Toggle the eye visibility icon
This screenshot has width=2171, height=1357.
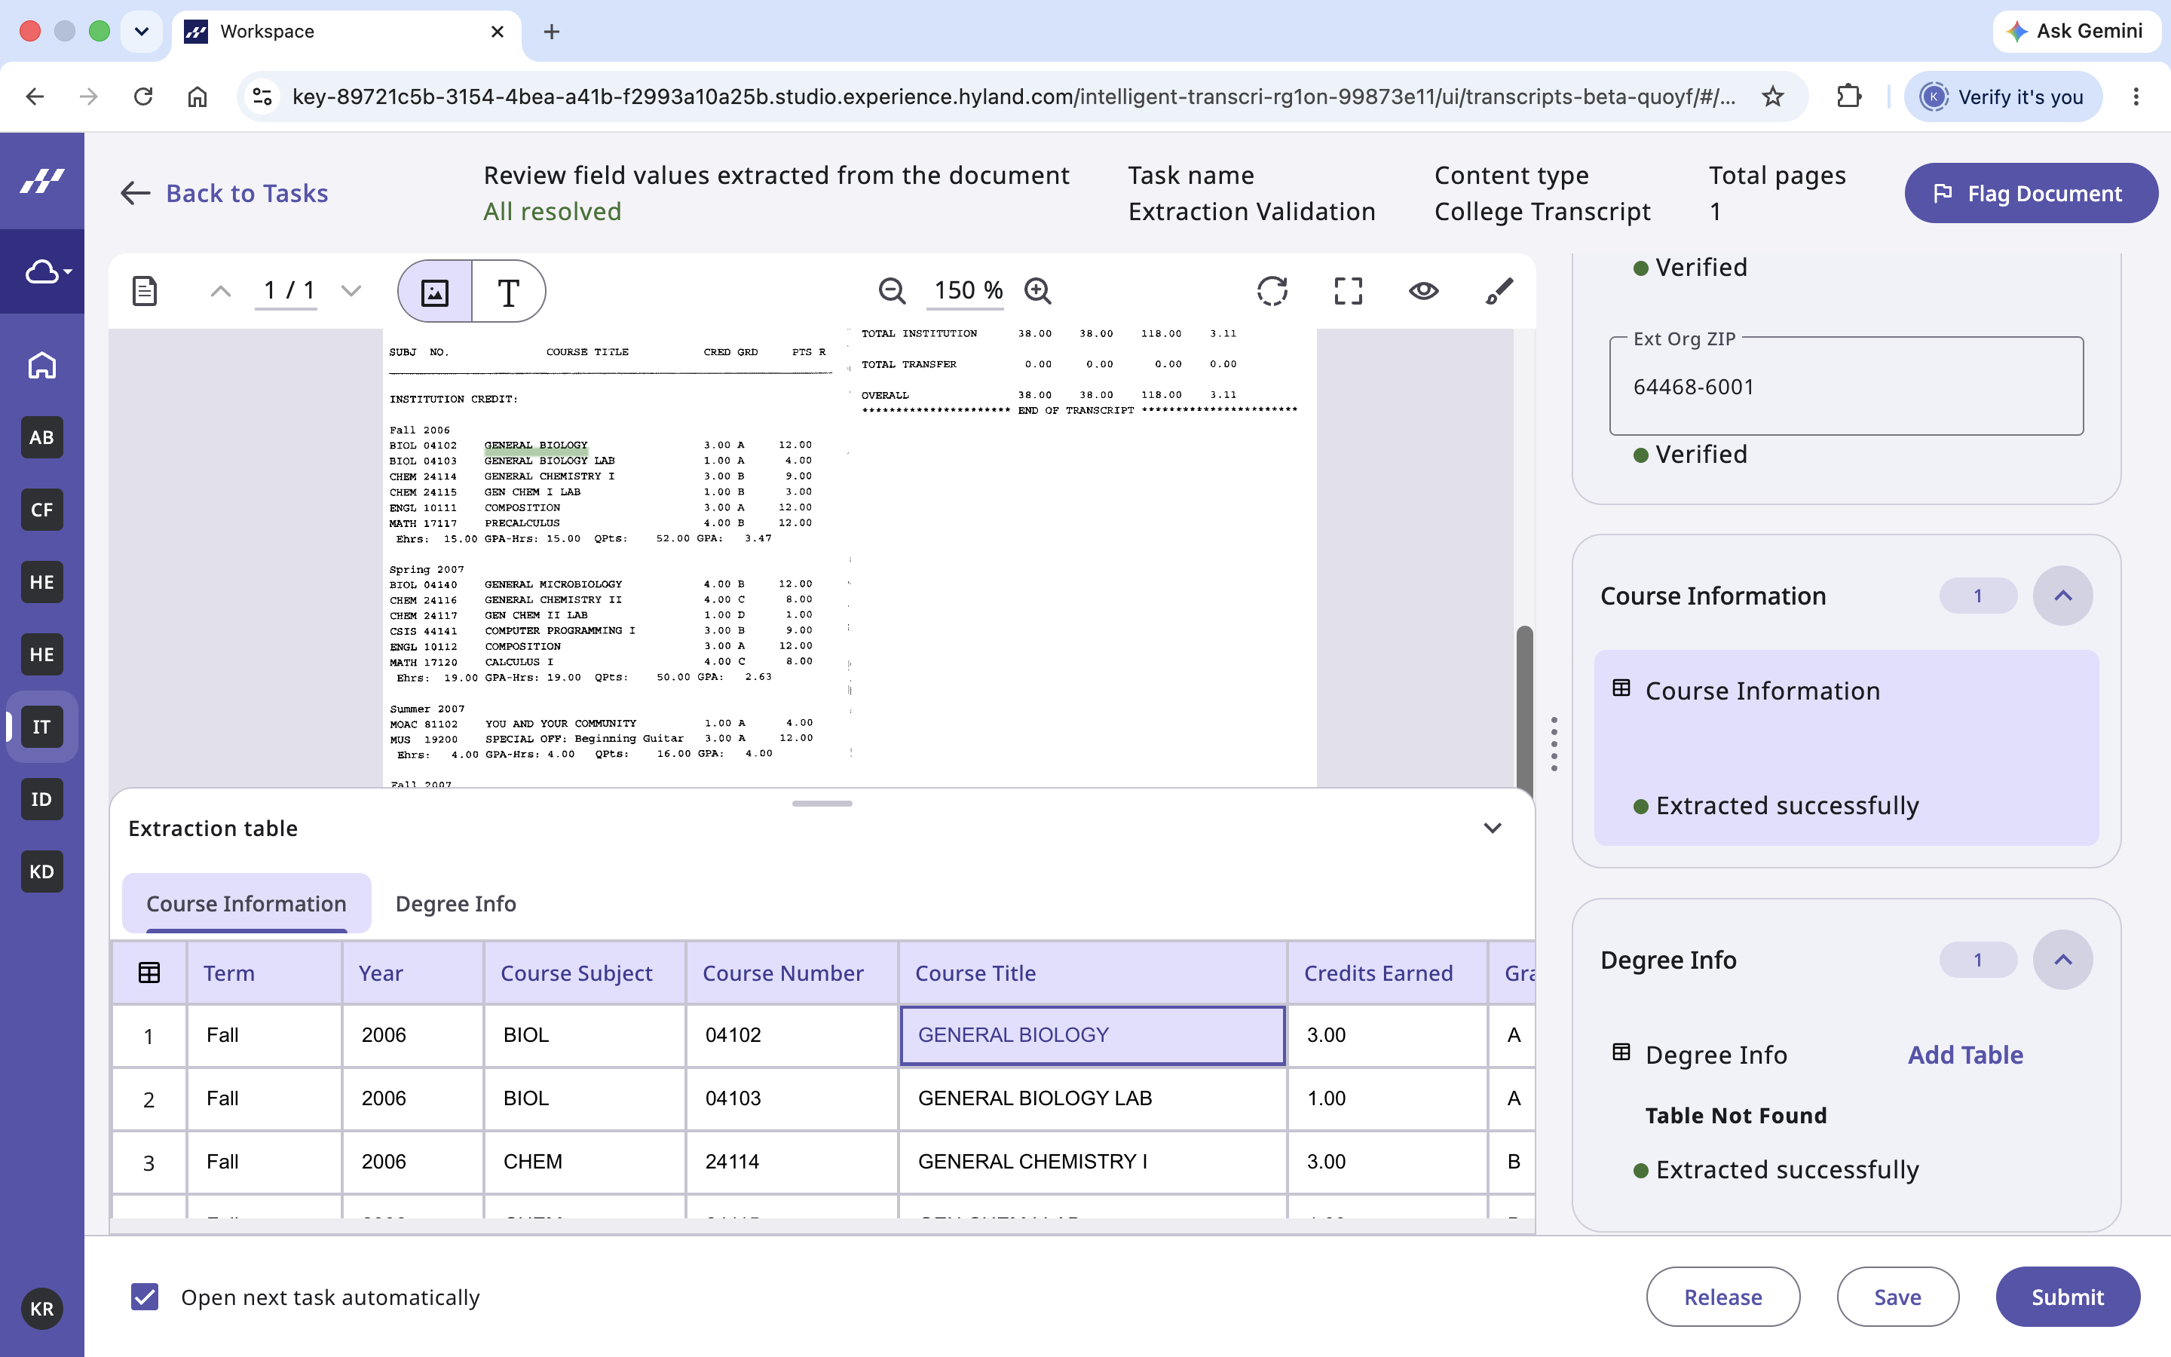tap(1424, 291)
